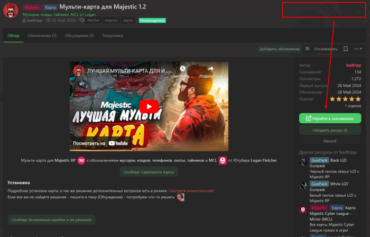Screen dimensions: 370x237
Task: Click the Обсудить ресурс (1) button
Action: [330, 130]
